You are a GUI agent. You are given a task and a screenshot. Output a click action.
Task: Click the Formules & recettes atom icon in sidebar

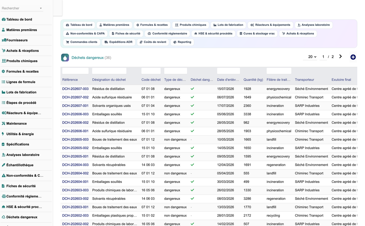click(x=4, y=71)
